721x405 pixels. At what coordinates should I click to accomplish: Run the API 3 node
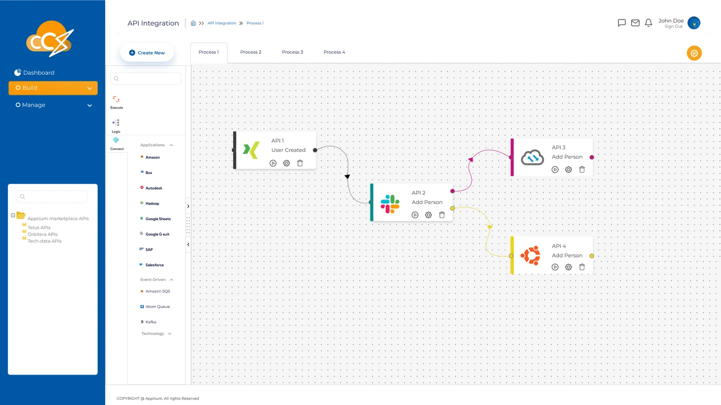click(555, 169)
